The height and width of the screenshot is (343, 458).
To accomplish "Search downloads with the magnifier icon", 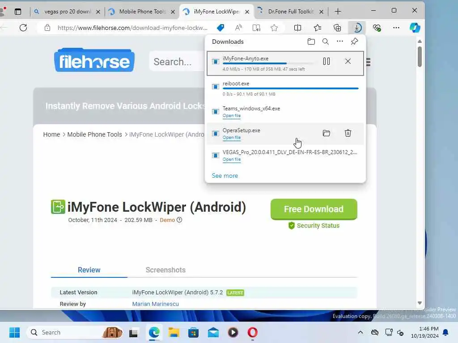I will [x=326, y=42].
